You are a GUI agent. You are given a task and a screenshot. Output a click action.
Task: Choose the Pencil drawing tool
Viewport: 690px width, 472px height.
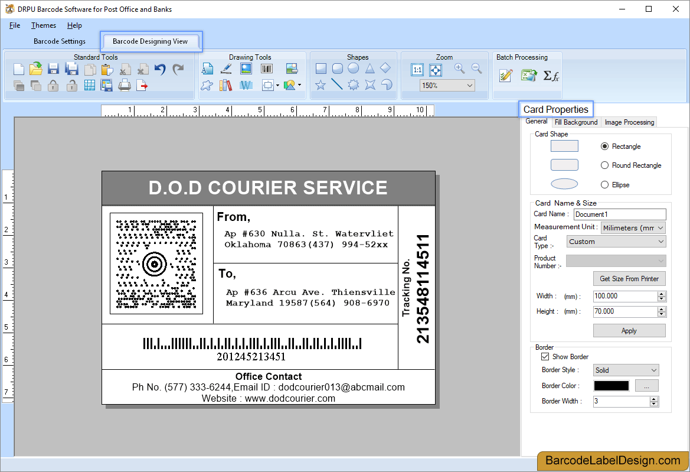pos(226,69)
